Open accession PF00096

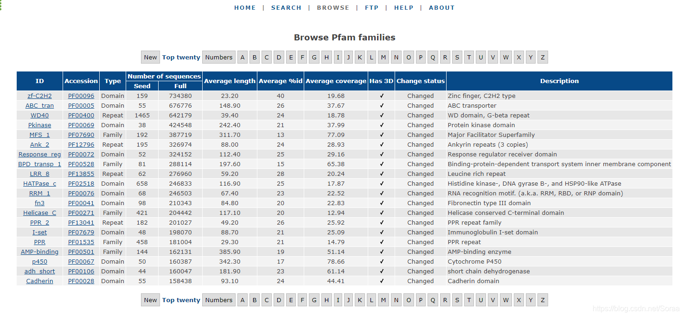(x=81, y=96)
